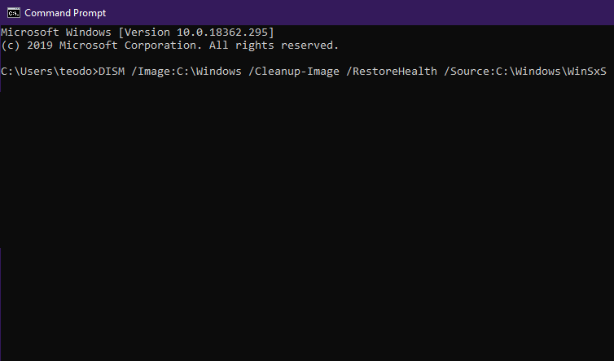This screenshot has height=361, width=614.
Task: Click the word rights in copyright line
Action: point(255,46)
